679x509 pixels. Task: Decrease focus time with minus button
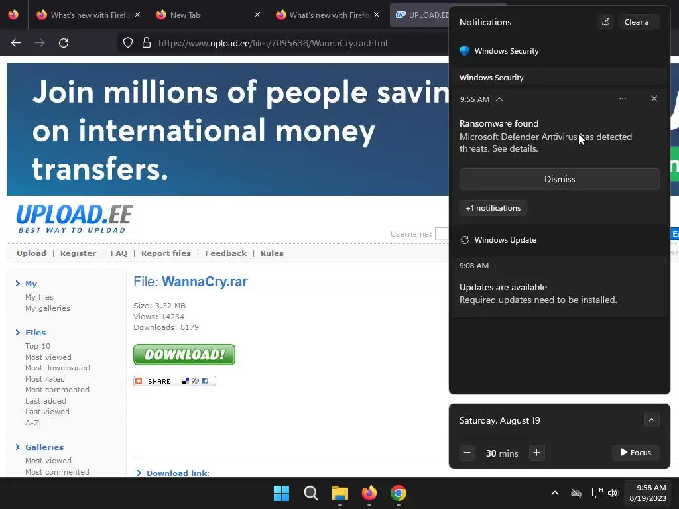coord(467,453)
